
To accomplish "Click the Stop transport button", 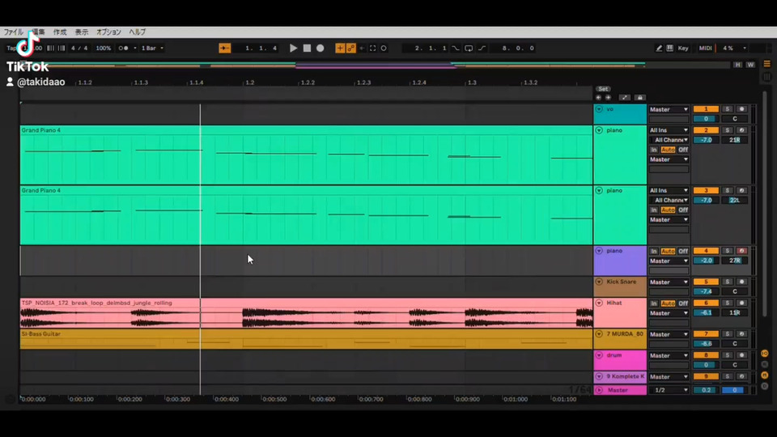I will pyautogui.click(x=307, y=48).
